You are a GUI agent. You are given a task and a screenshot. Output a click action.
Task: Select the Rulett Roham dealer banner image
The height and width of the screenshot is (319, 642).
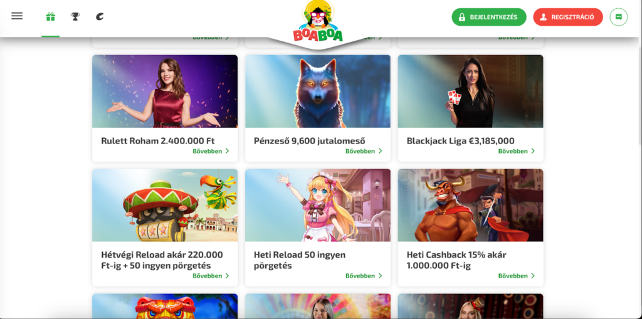click(165, 92)
